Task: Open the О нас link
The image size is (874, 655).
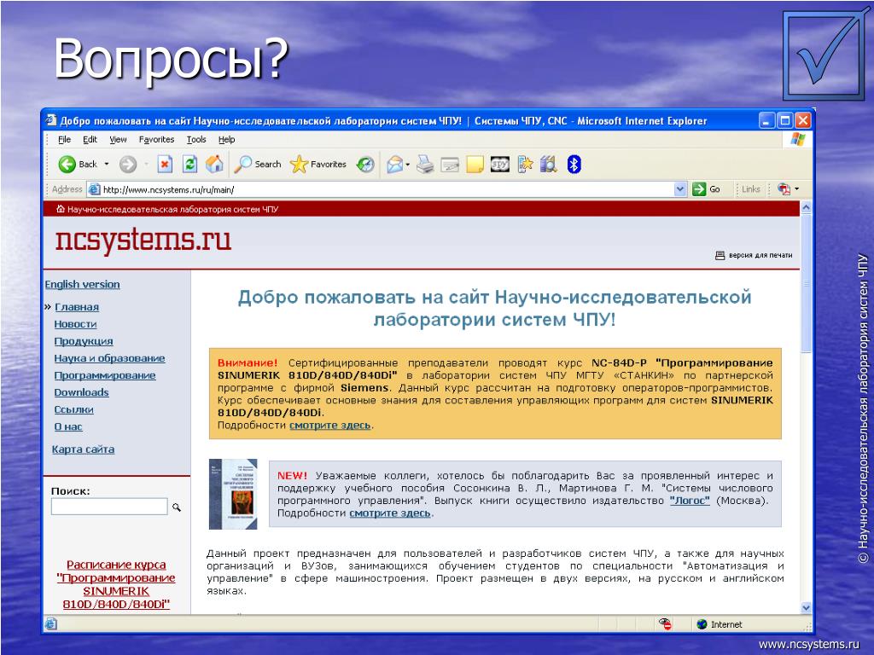Action: [x=68, y=426]
